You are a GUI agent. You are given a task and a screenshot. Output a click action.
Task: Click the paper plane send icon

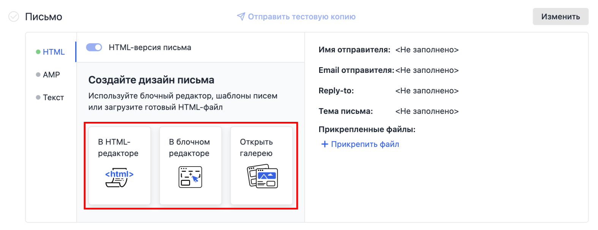click(241, 16)
